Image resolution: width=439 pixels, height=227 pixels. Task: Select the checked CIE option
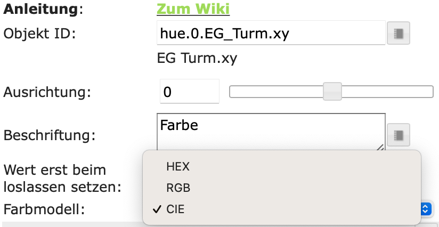(176, 209)
